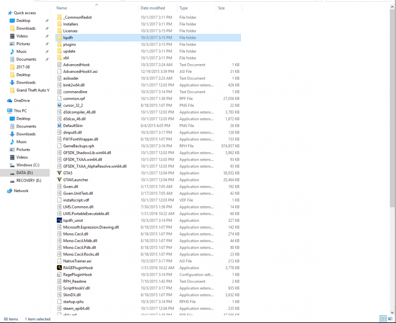Click the file list vertical scrollbar

coord(392,109)
